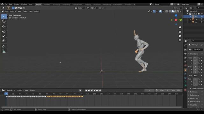204x114 pixels.
Task: Select the Rotate tool
Action: 4,31
